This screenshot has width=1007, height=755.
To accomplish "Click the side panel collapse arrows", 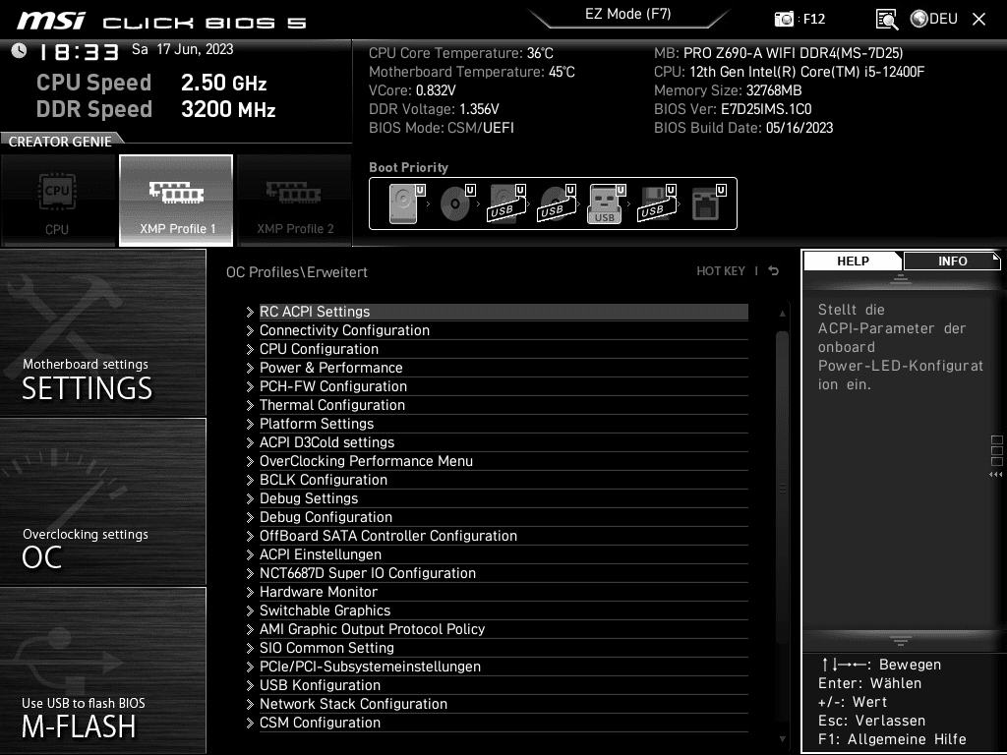I will coord(995,475).
